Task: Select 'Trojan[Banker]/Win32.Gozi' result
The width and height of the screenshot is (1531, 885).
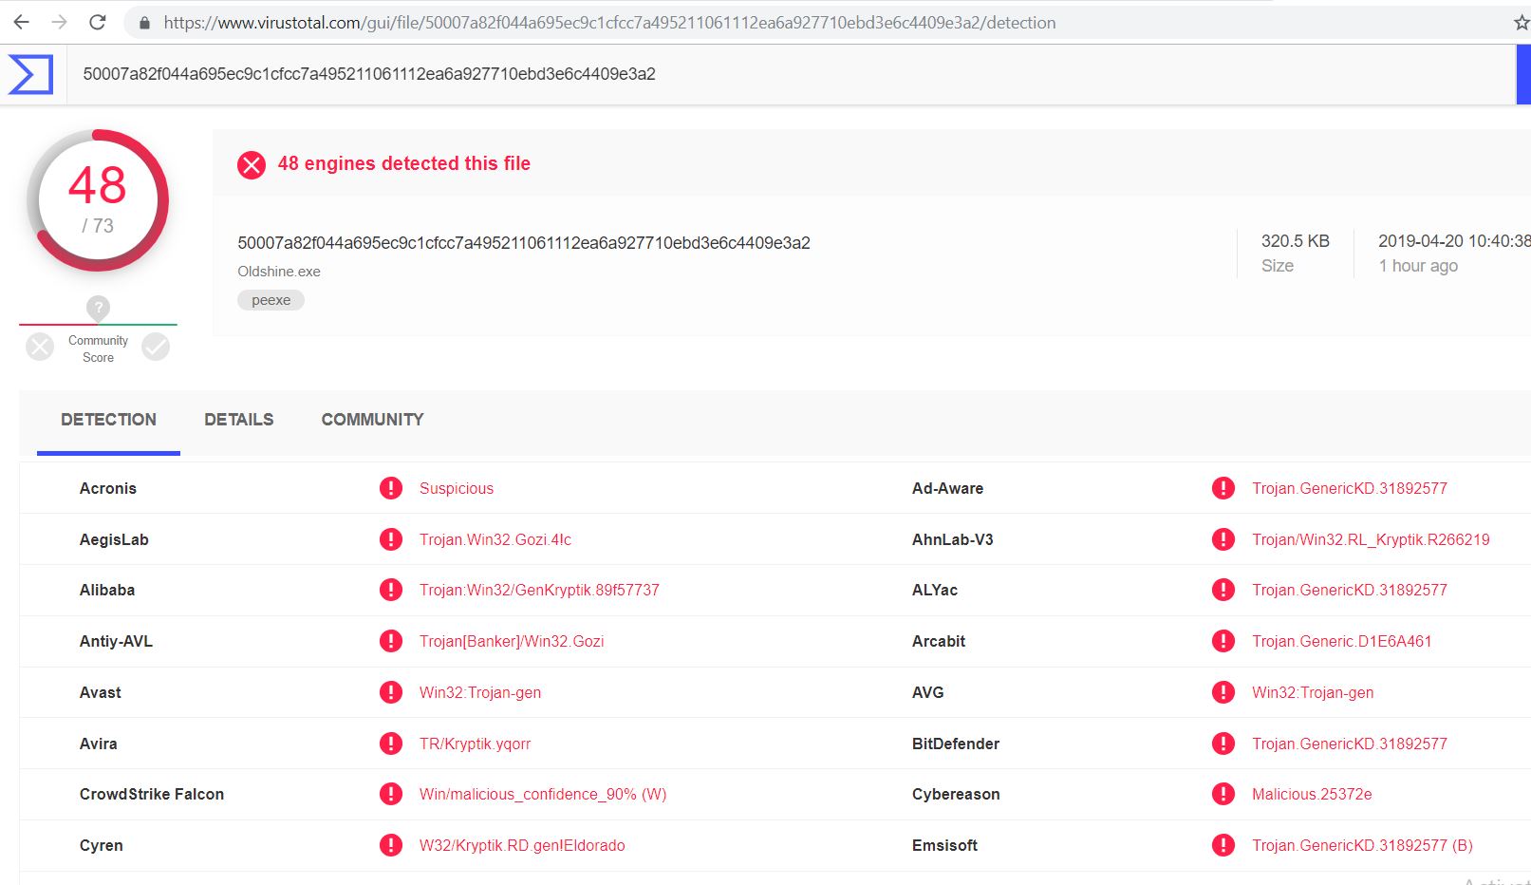Action: click(512, 641)
